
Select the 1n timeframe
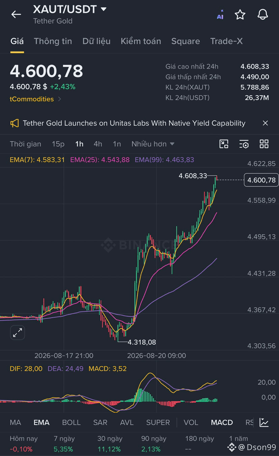[117, 144]
